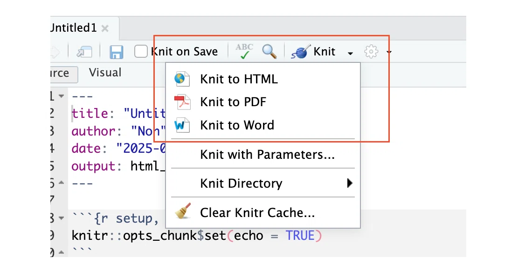
Task: Click the show in new window icon
Action: pos(84,52)
